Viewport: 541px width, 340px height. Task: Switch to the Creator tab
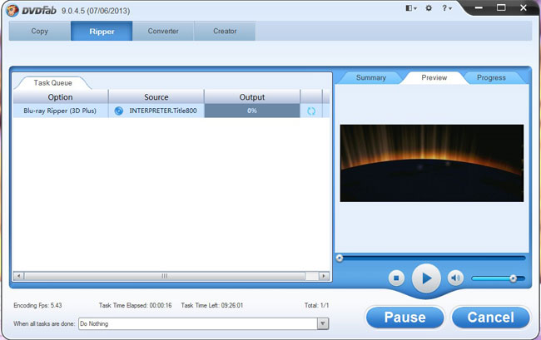pyautogui.click(x=225, y=31)
